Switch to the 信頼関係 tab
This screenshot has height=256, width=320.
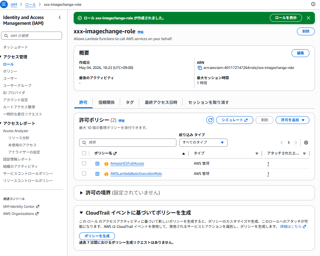106,103
